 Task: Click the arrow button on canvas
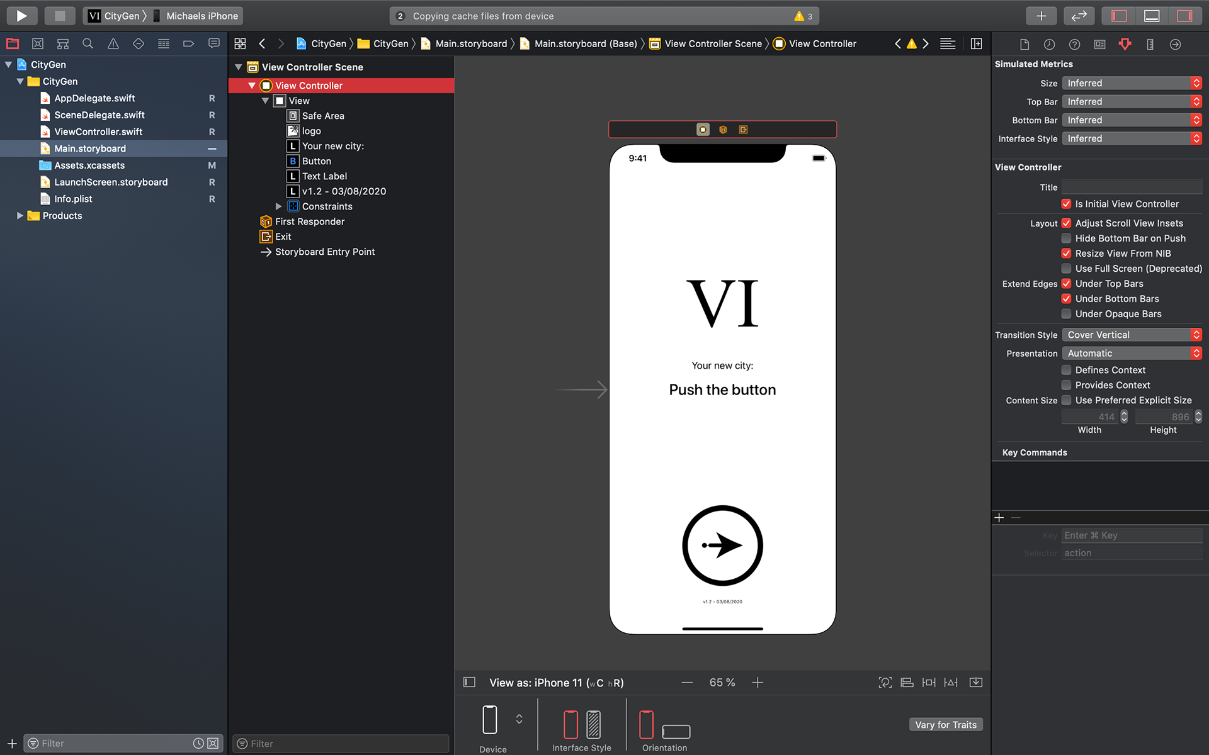click(x=722, y=545)
